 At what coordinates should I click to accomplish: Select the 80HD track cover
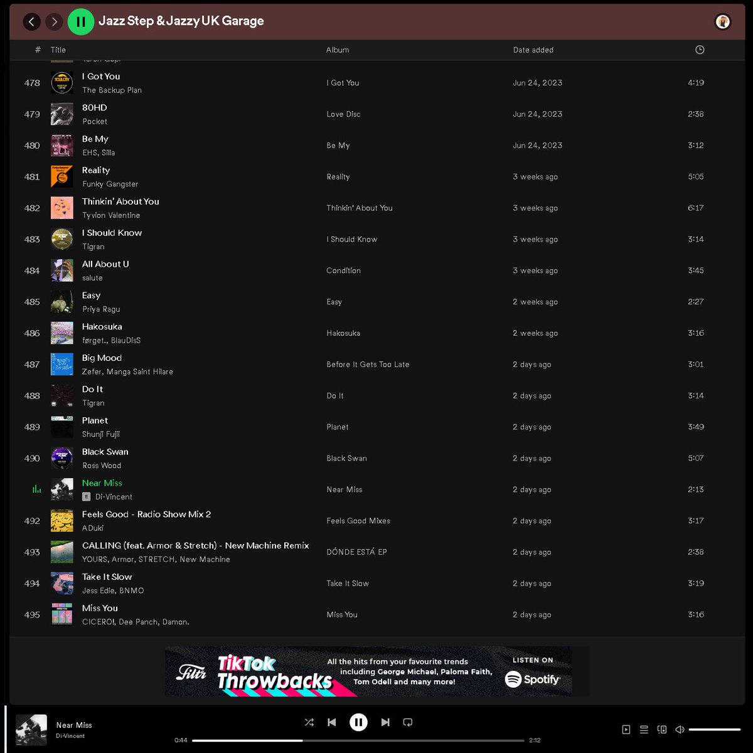click(x=62, y=114)
